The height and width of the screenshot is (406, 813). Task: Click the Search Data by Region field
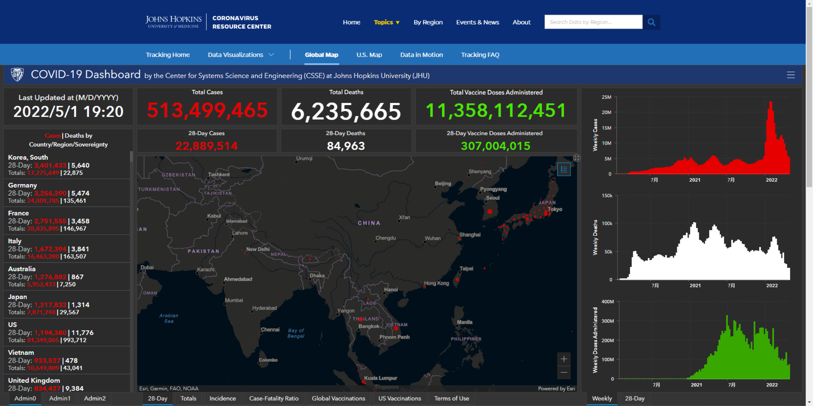point(593,22)
